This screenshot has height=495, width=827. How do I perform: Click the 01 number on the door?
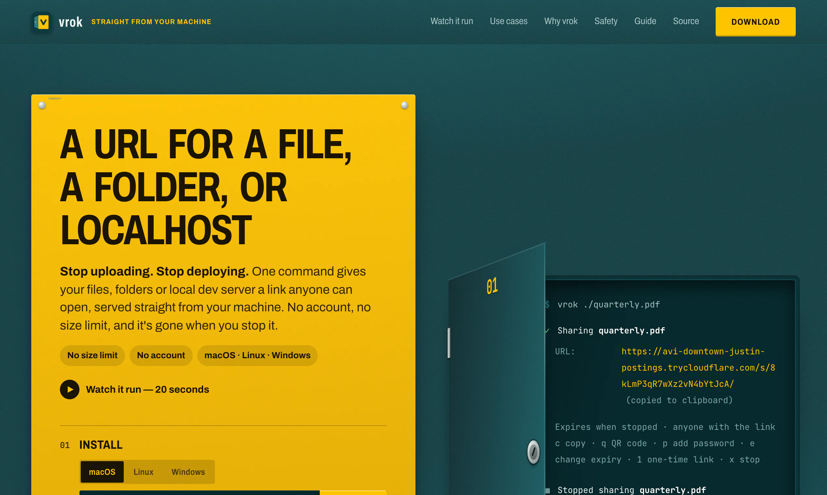(492, 286)
